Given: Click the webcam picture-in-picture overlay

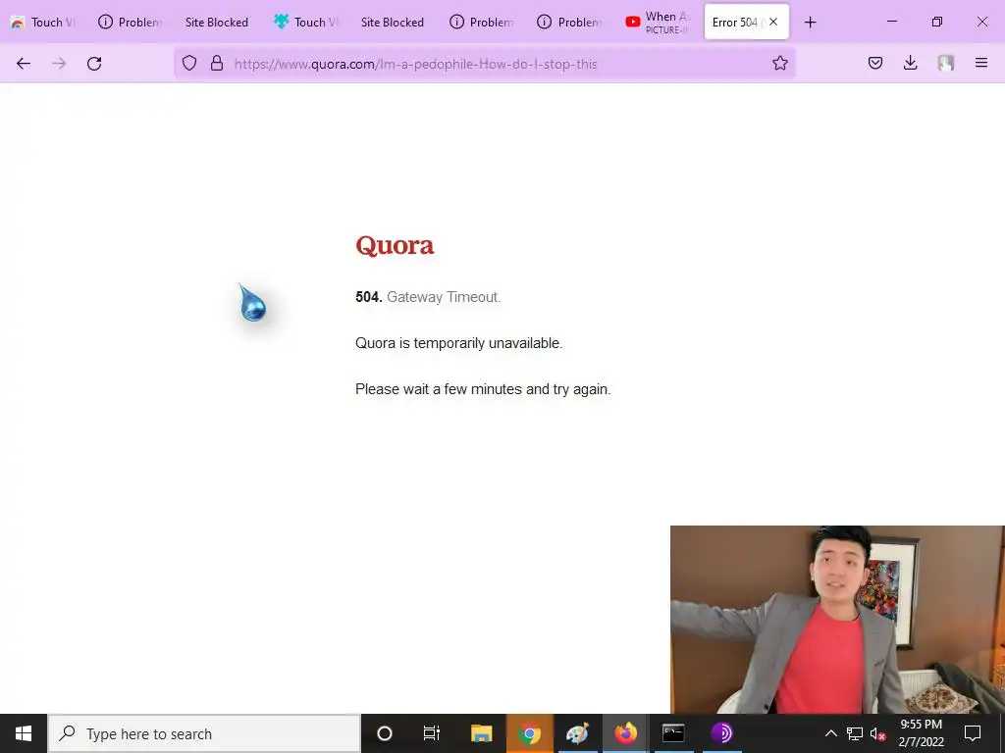Looking at the screenshot, I should [837, 620].
